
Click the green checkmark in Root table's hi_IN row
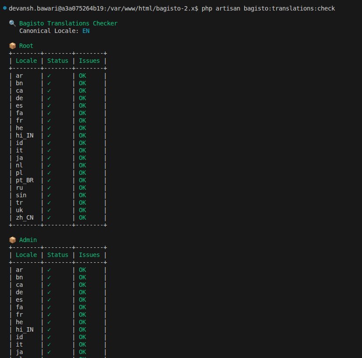point(49,135)
